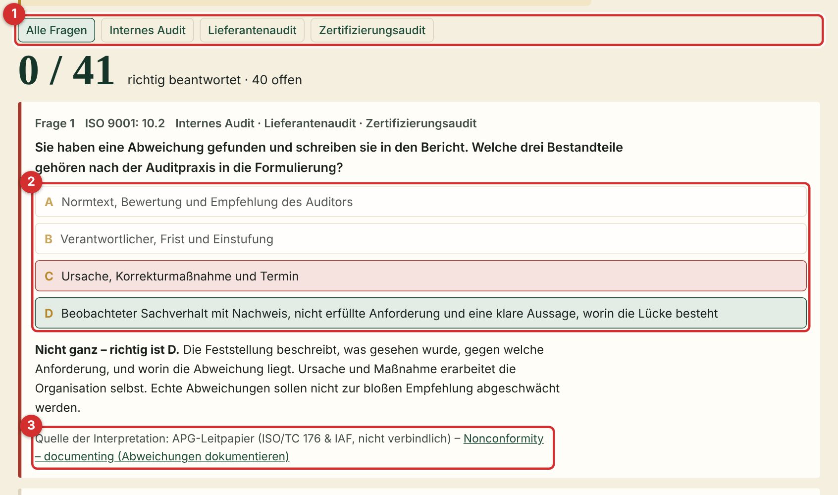Screen dimensions: 838x495
Task: Choose answer B Verantwortlicher, Frist und Einstufung
Action: point(420,239)
